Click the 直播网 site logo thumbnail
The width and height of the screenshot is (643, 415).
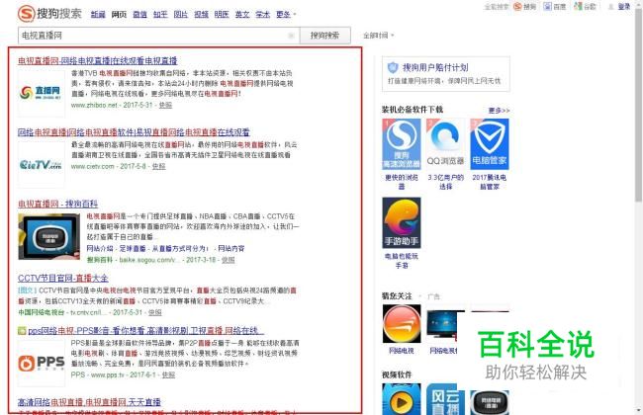click(41, 93)
